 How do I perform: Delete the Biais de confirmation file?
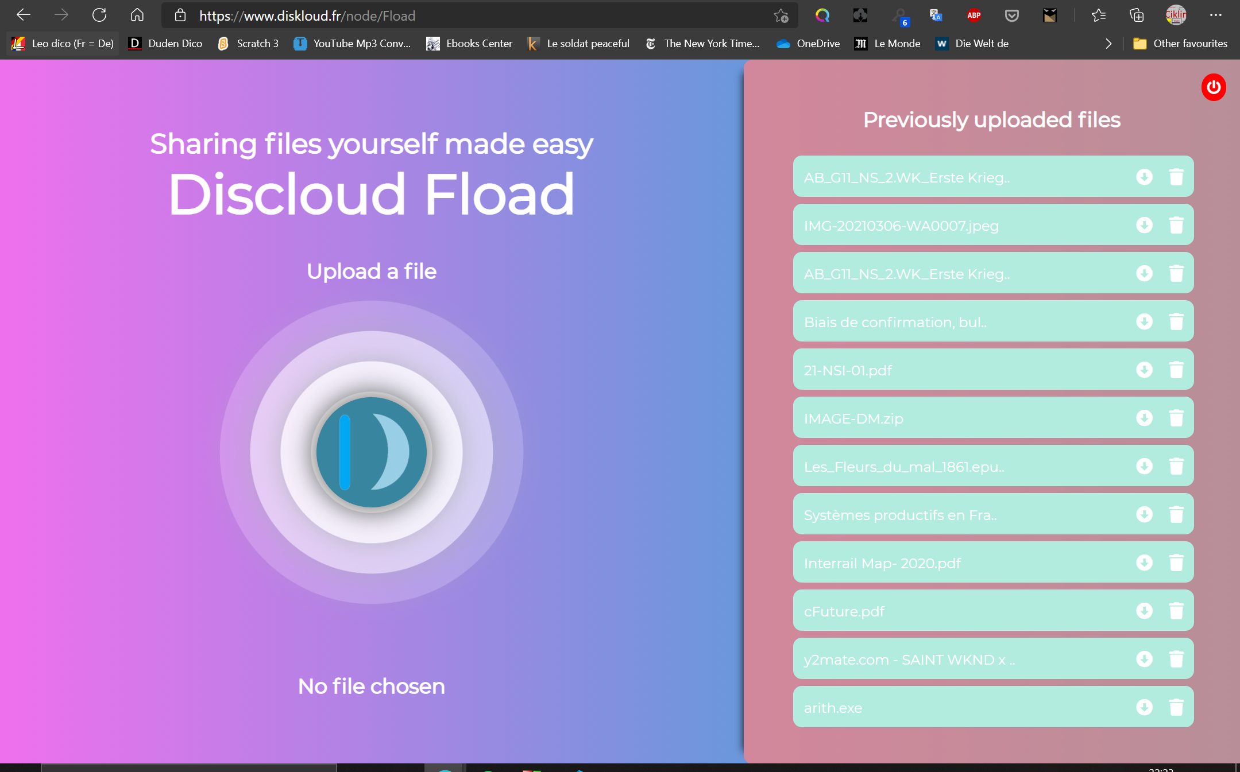pos(1176,321)
